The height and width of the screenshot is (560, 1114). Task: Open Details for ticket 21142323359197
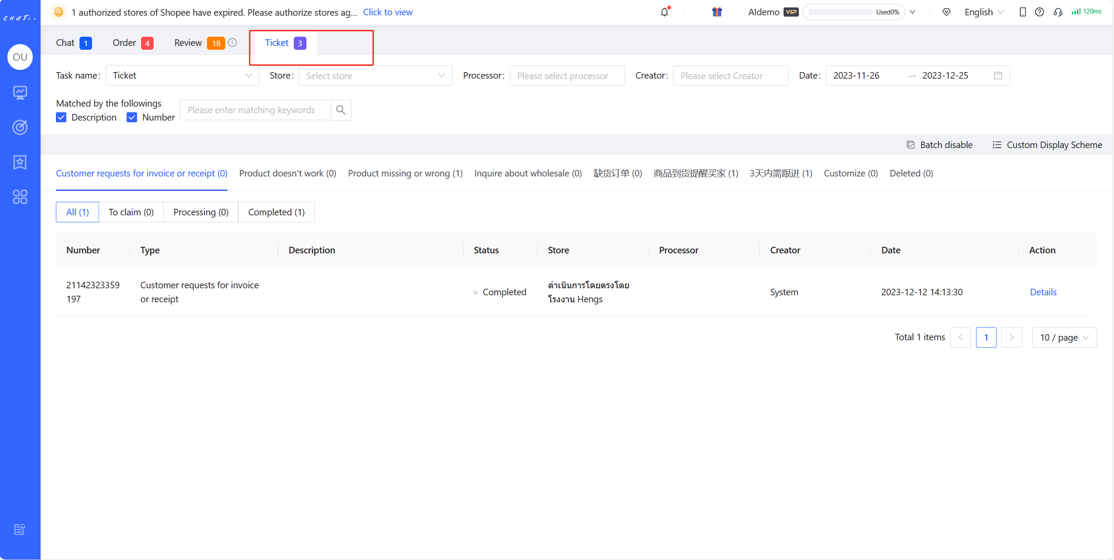click(1043, 292)
